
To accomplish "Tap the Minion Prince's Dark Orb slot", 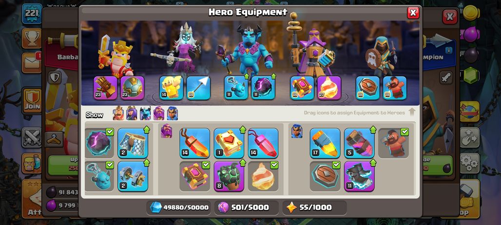I will (263, 88).
